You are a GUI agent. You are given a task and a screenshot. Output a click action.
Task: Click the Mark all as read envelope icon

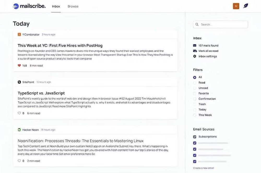195,51
